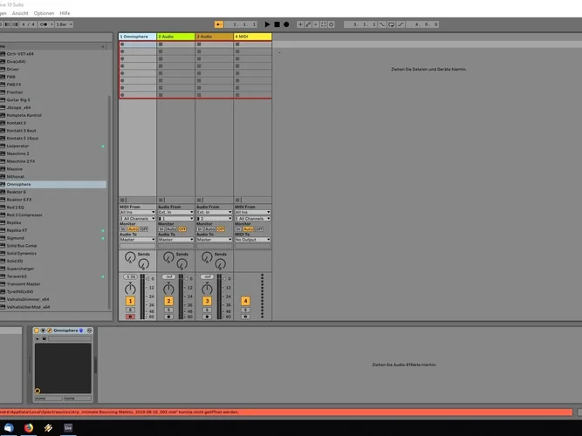This screenshot has width=582, height=436.
Task: Deactivate track 2 with the activator button
Action: point(168,301)
